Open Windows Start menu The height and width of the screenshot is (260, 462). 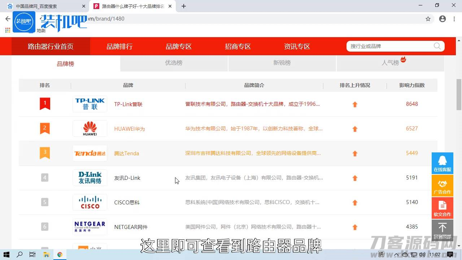[6, 255]
